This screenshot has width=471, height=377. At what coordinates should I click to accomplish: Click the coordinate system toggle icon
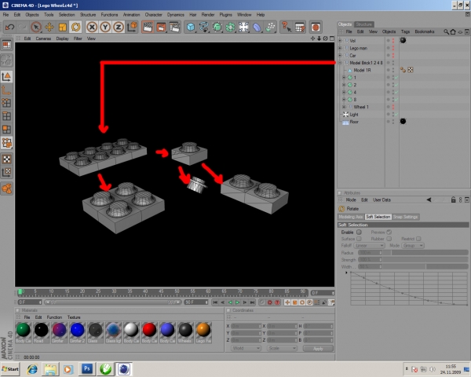[x=132, y=27]
